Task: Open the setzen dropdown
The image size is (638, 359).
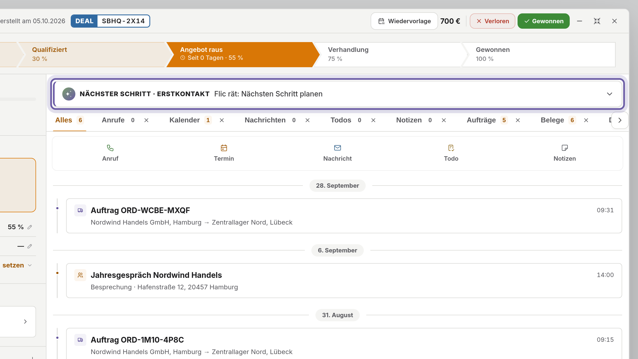Action: tap(17, 265)
